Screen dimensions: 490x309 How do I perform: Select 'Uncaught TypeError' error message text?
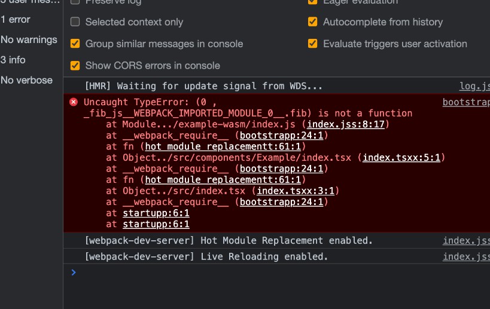click(x=248, y=108)
